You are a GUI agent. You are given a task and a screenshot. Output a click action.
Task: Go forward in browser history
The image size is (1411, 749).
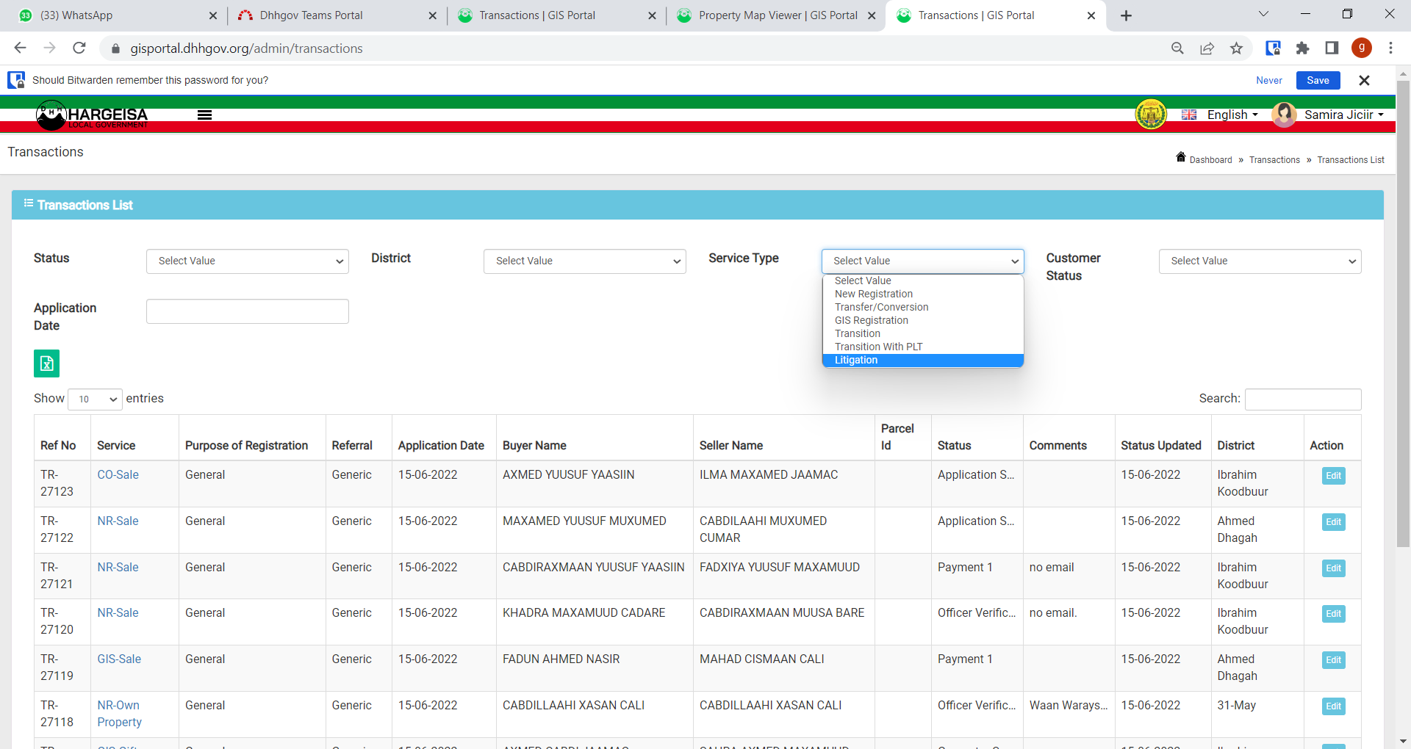[x=49, y=48]
